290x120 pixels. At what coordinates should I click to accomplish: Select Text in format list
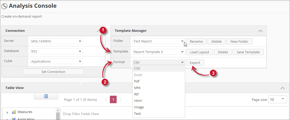(x=159, y=114)
